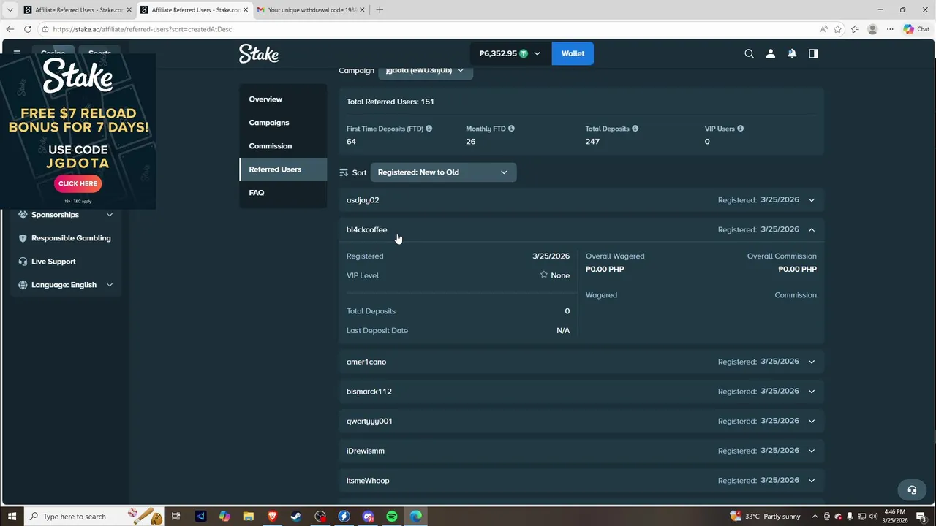Open Copilot Chat in the browser
Viewport: 936px width, 526px height.
point(916,29)
